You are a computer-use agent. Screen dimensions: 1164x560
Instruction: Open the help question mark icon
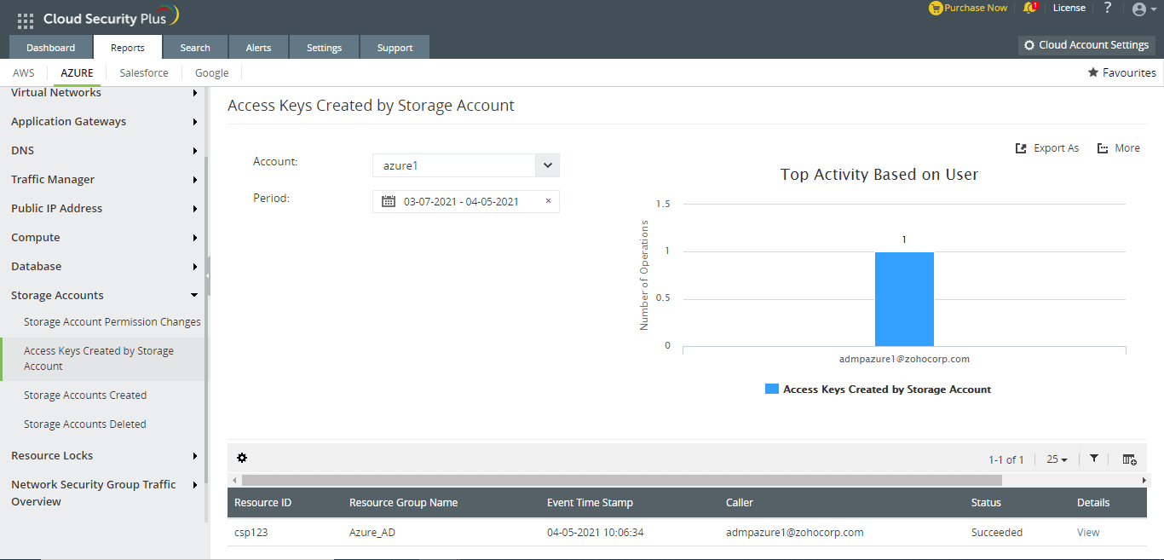coord(1108,8)
